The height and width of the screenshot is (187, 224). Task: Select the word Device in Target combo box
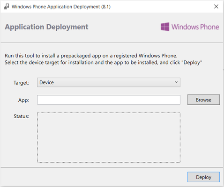[46, 82]
